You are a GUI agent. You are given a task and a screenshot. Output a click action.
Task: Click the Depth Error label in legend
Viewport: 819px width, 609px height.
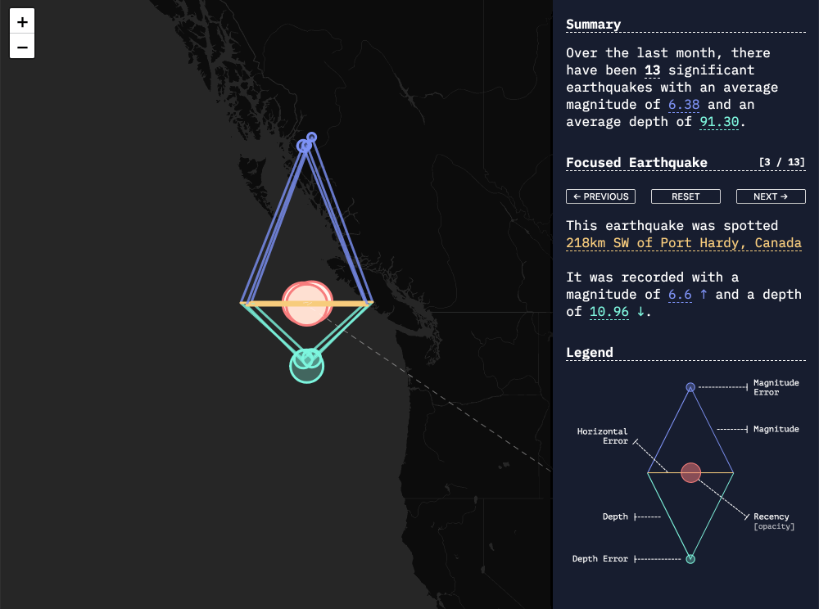(x=600, y=559)
